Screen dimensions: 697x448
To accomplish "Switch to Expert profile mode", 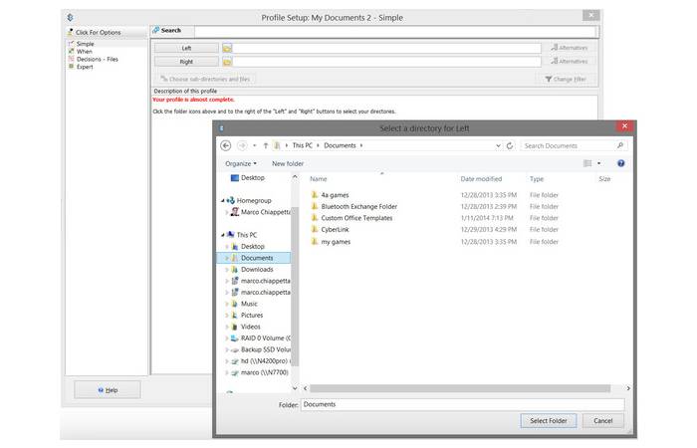I will point(85,67).
